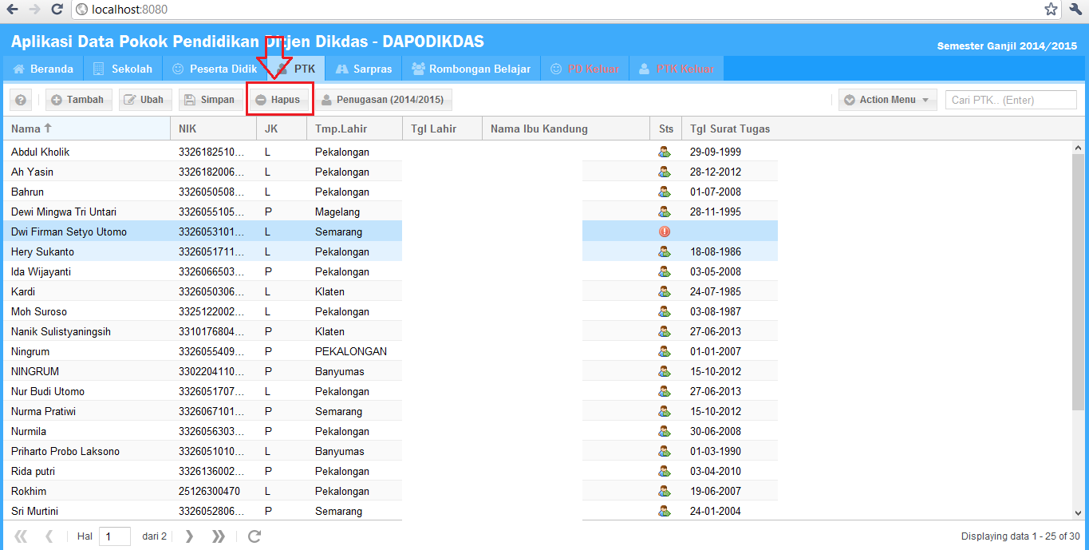The height and width of the screenshot is (550, 1089).
Task: Click the bookmark star in the address bar
Action: (1051, 10)
